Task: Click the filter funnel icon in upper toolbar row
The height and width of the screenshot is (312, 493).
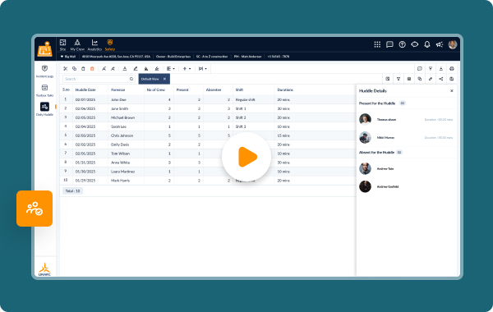Action: pos(431,68)
